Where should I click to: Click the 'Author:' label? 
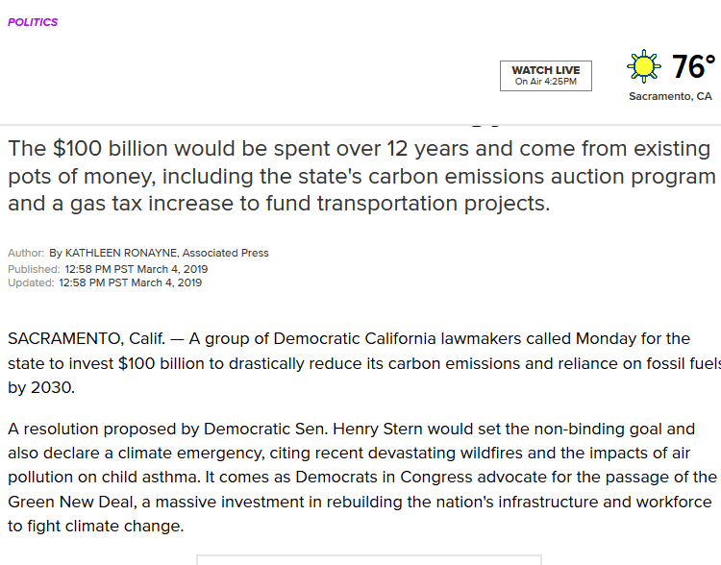(26, 253)
